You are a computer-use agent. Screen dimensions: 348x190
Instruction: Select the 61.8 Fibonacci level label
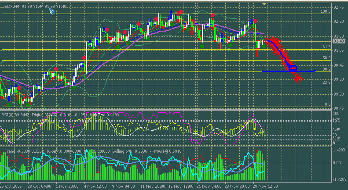327,47
